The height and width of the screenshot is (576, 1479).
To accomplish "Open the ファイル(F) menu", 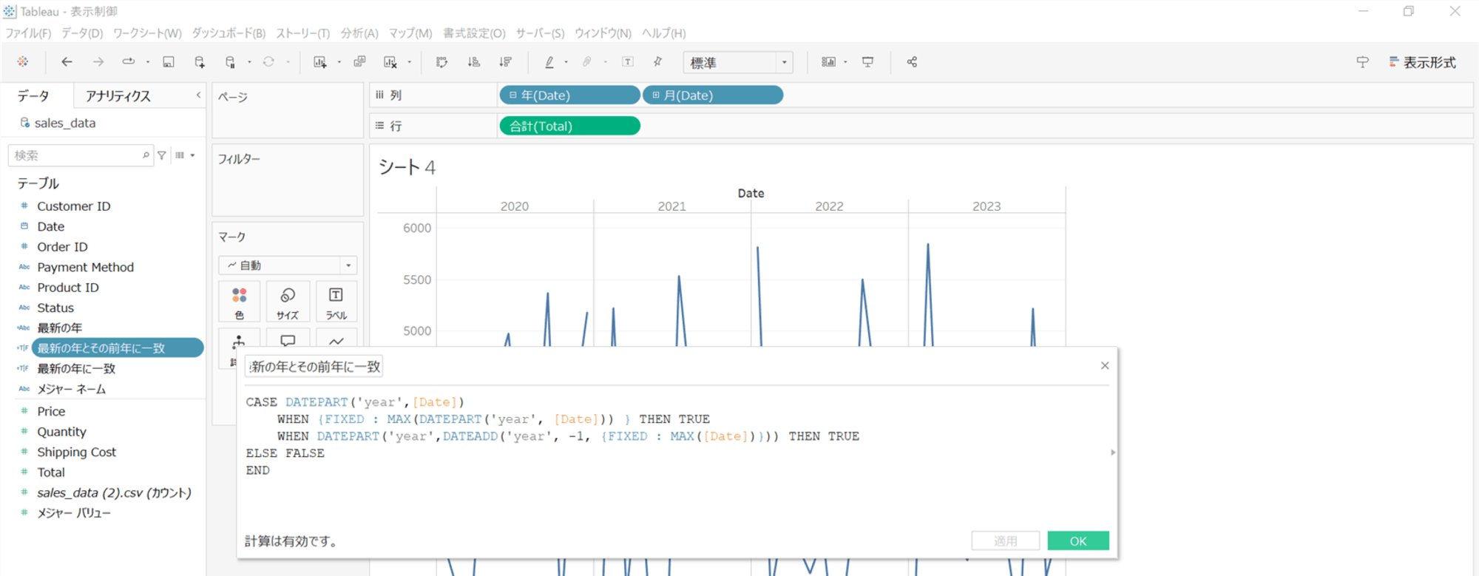I will pos(28,33).
